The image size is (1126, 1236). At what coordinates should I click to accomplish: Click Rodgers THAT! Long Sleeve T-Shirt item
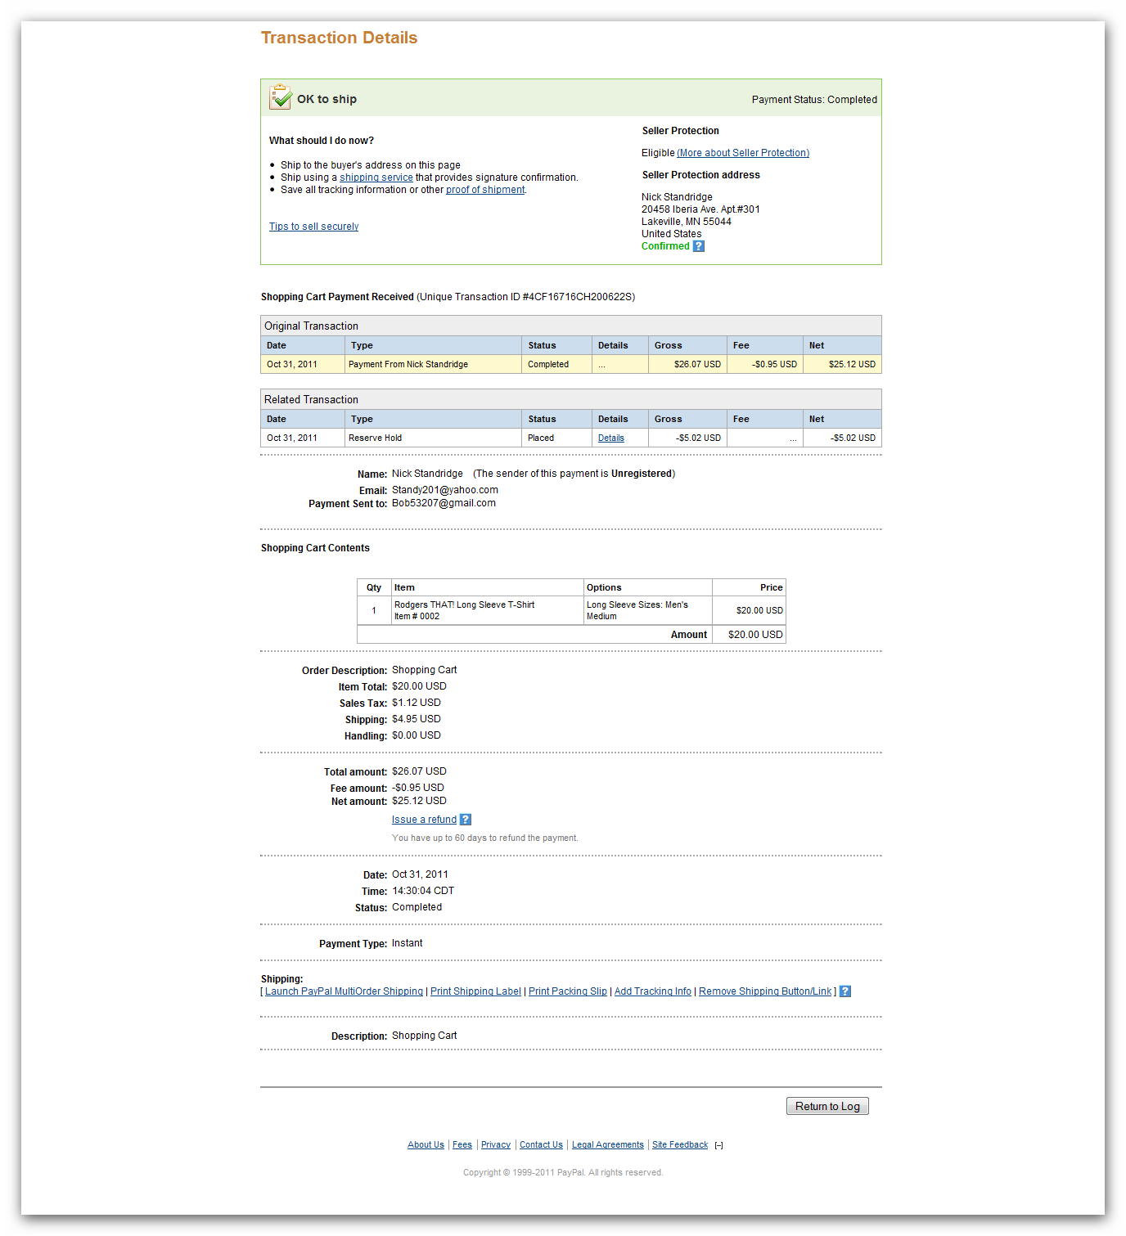pyautogui.click(x=464, y=605)
